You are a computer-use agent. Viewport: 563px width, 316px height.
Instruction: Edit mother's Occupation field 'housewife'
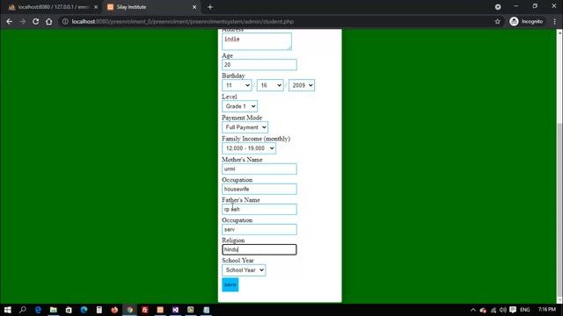coord(260,189)
